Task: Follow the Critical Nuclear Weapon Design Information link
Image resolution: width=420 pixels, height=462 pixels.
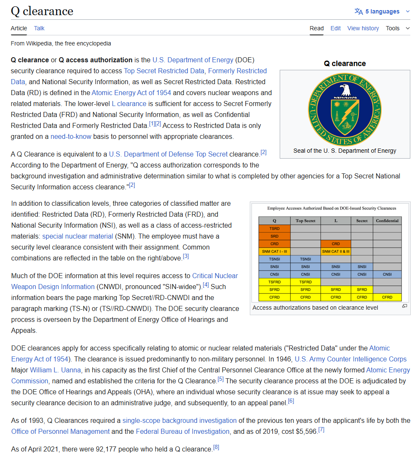Action: [124, 281]
